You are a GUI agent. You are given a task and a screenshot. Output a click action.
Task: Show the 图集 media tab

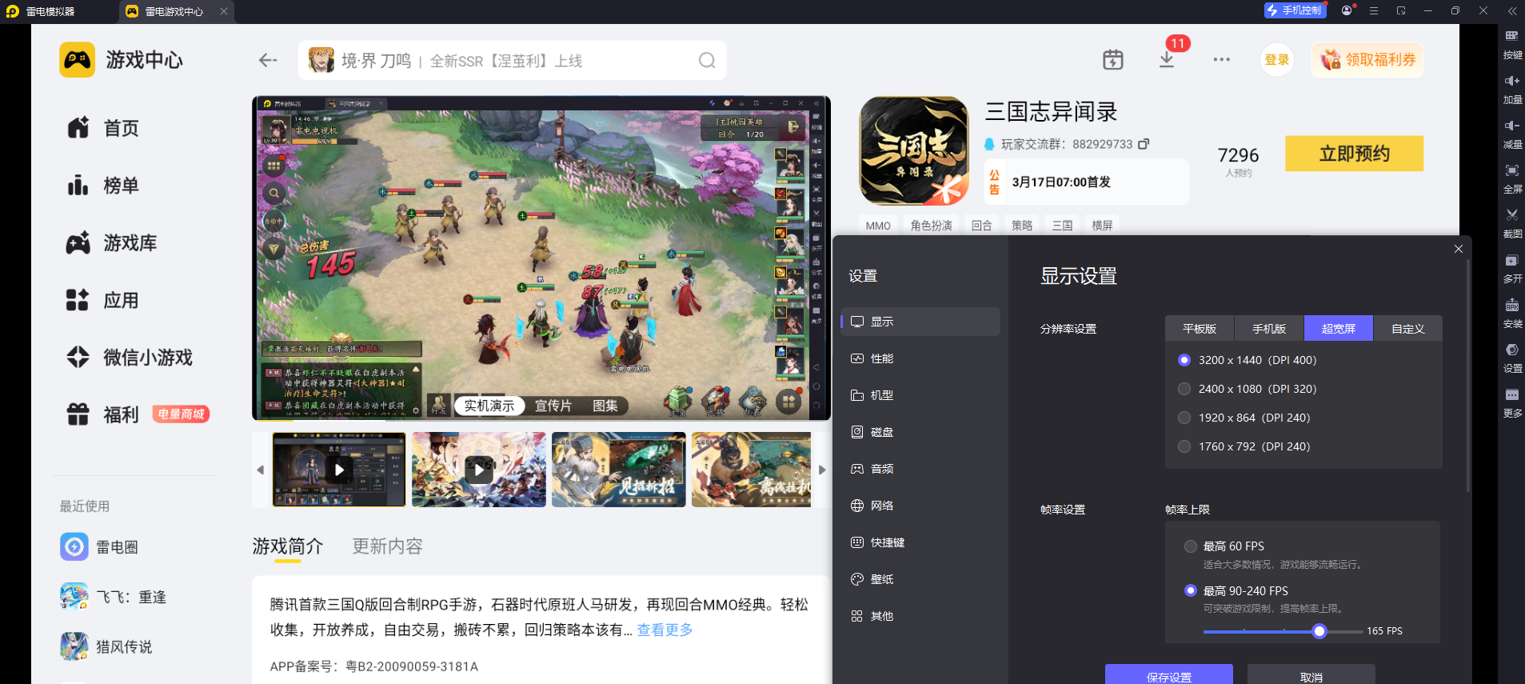coord(605,406)
